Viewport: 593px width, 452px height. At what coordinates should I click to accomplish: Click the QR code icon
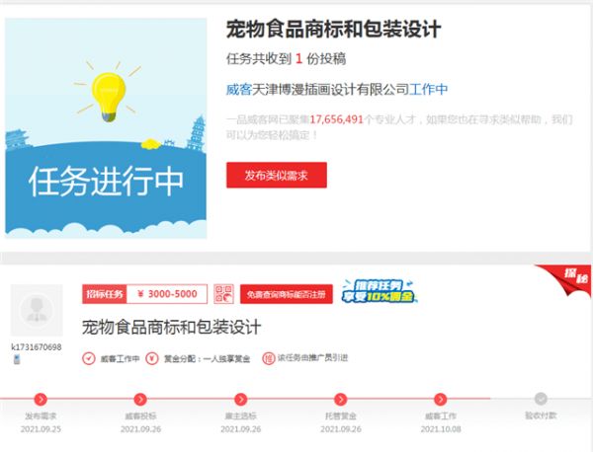click(223, 294)
